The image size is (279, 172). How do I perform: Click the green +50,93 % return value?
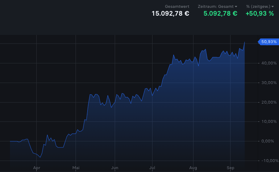(260, 14)
